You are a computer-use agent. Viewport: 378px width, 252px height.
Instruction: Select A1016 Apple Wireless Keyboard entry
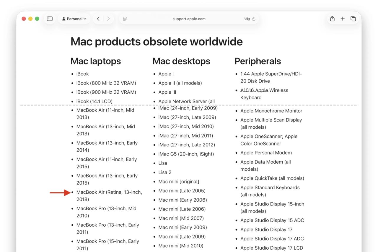tap(264, 94)
